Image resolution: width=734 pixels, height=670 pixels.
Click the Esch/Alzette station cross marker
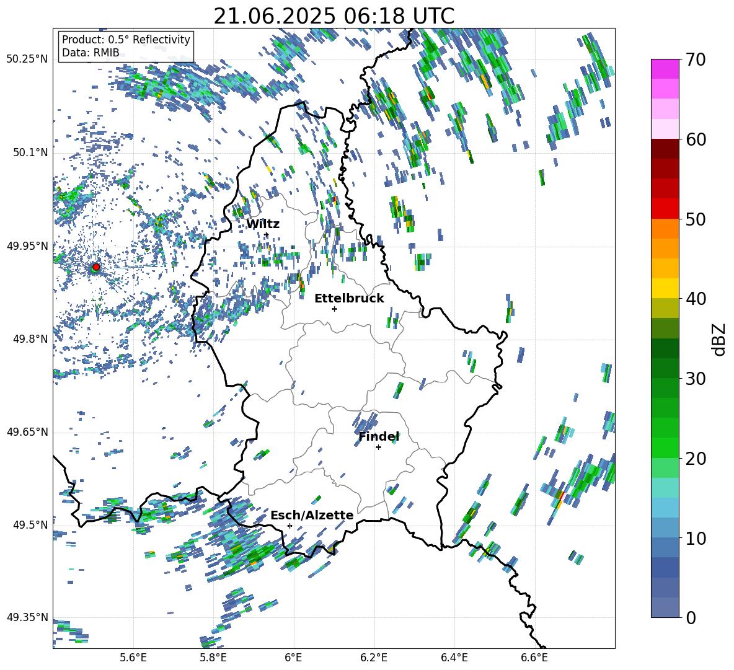point(290,526)
